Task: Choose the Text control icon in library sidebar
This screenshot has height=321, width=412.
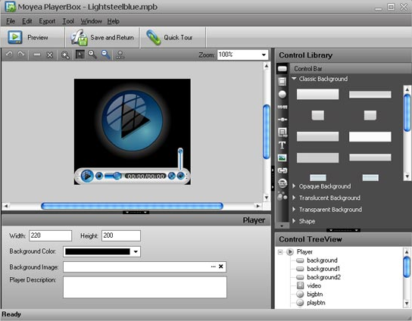Action: [x=282, y=145]
